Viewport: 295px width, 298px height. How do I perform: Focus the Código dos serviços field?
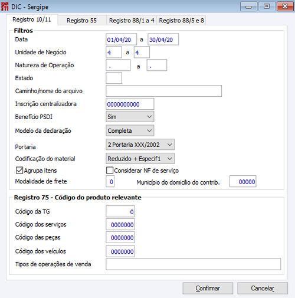tap(120, 224)
